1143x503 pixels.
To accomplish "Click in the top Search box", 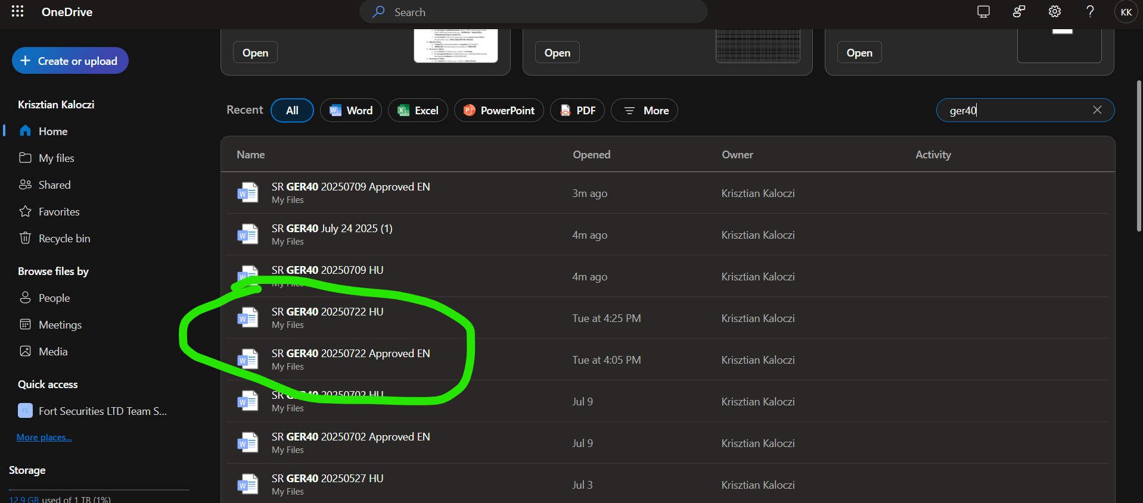I will coord(533,12).
